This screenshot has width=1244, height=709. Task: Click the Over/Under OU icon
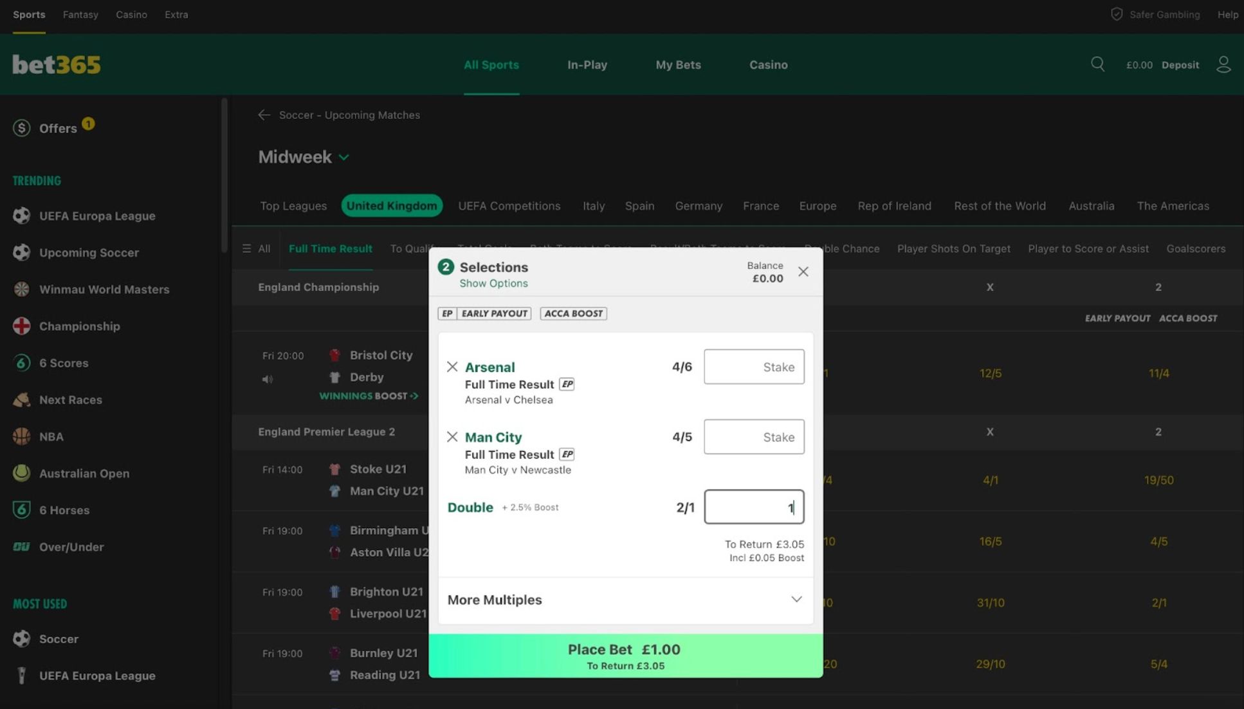tap(21, 547)
